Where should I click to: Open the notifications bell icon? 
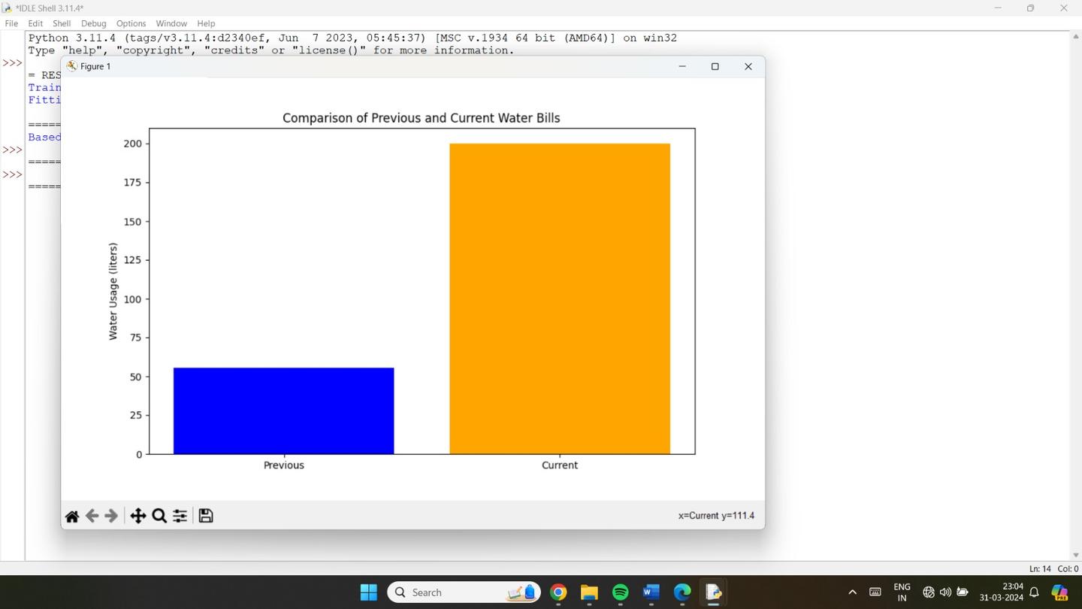point(1034,592)
